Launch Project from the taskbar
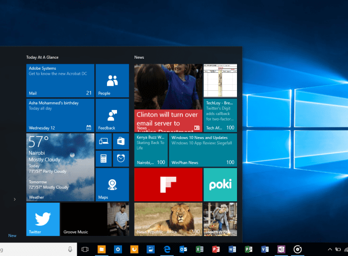Viewport: 348px width, 256px height. click(249, 249)
